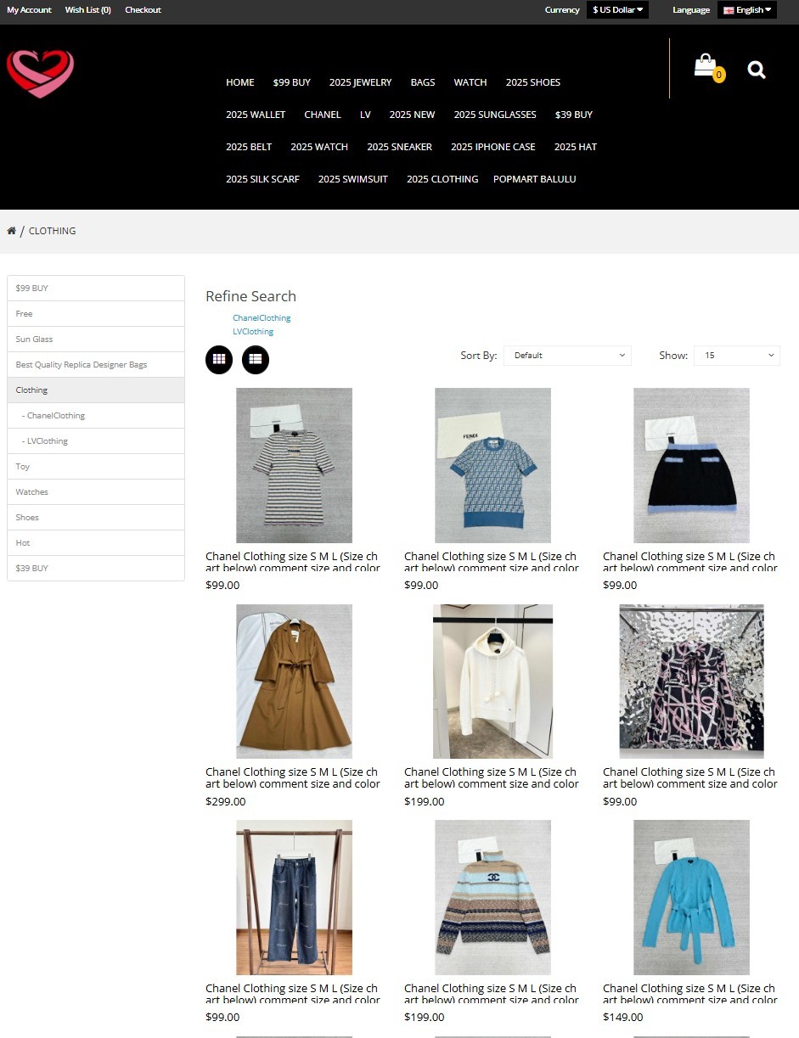799x1038 pixels.
Task: Click the brown coat product title
Action: [x=293, y=778]
